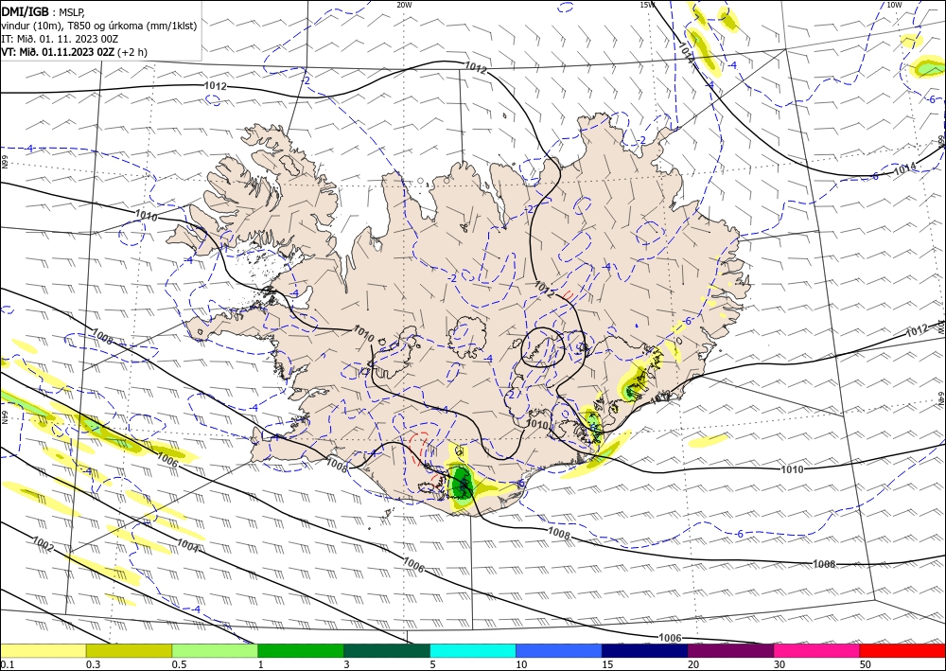The image size is (946, 671).
Task: Click the legend value '30'
Action: tap(779, 664)
